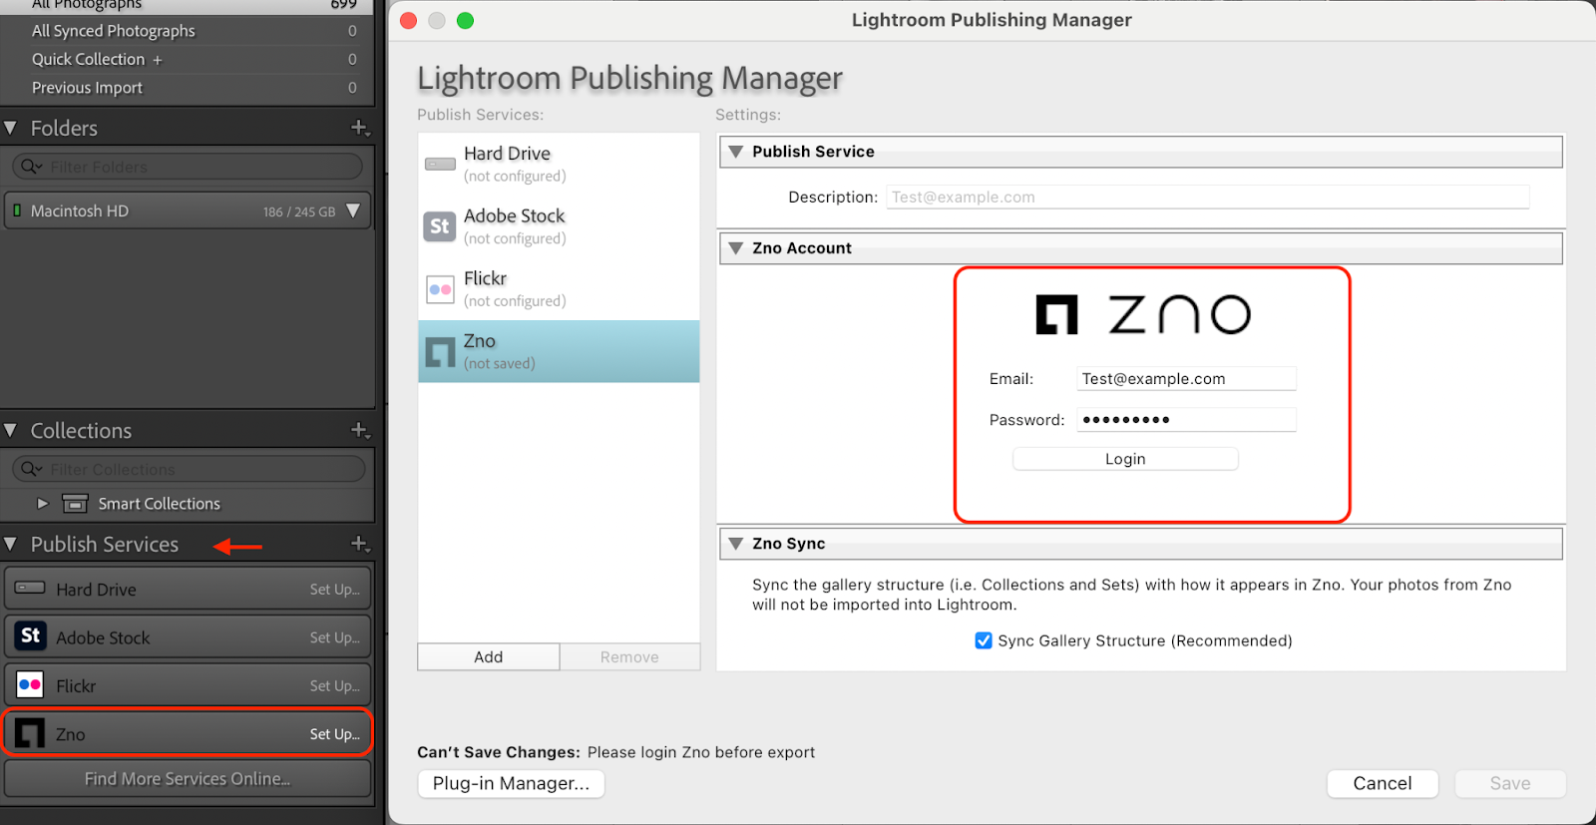Click the Filter Folders search magnifier icon
Image resolution: width=1596 pixels, height=825 pixels.
click(x=31, y=167)
